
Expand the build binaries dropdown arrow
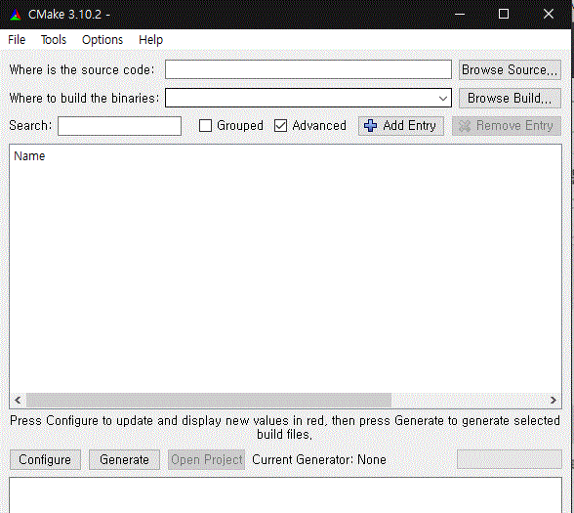pyautogui.click(x=443, y=98)
